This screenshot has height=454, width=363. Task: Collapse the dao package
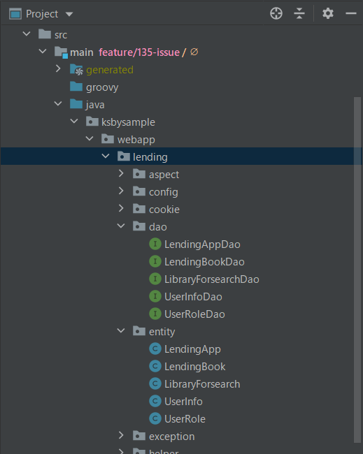(121, 226)
